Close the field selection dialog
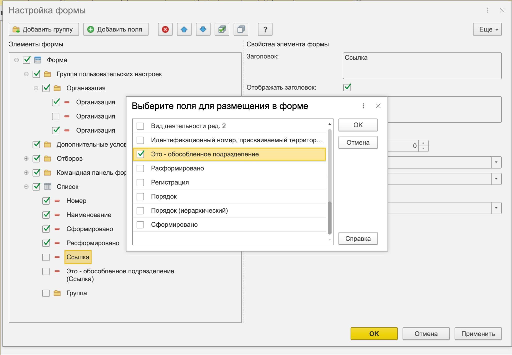The image size is (512, 355). [x=378, y=106]
